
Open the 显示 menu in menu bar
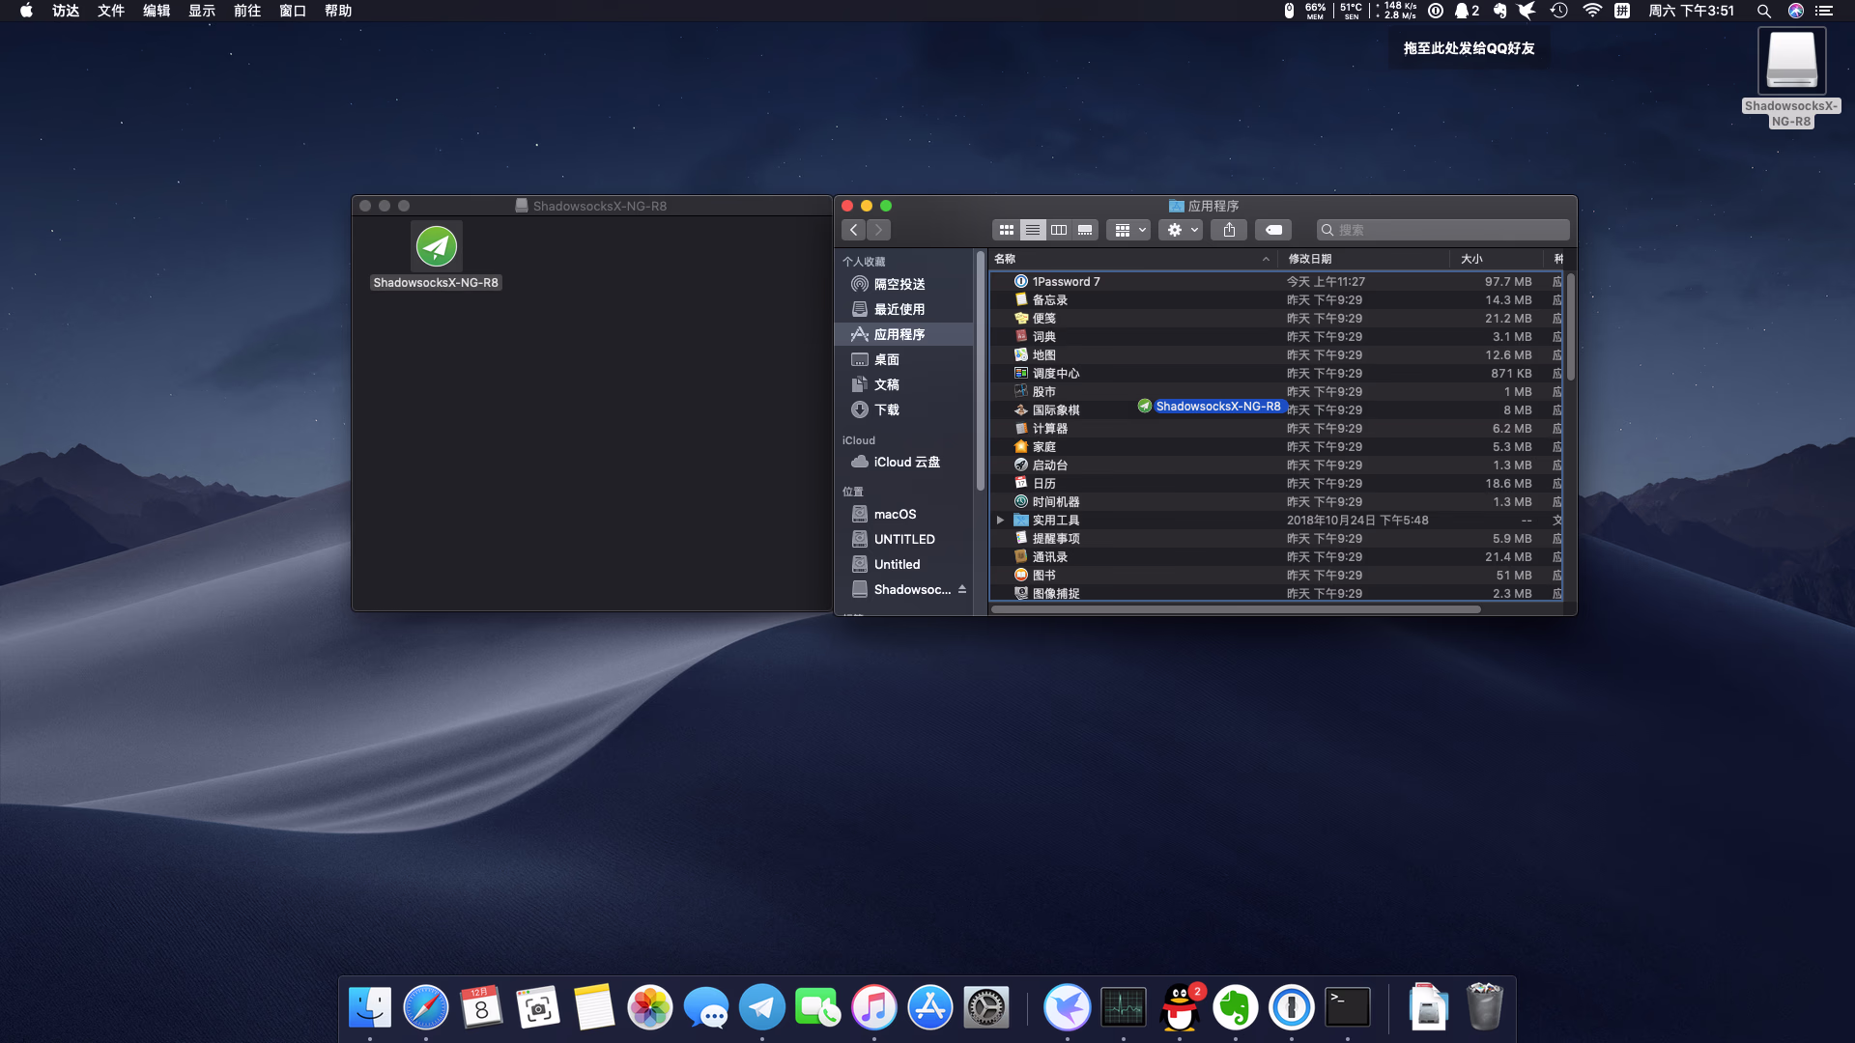[x=202, y=11]
